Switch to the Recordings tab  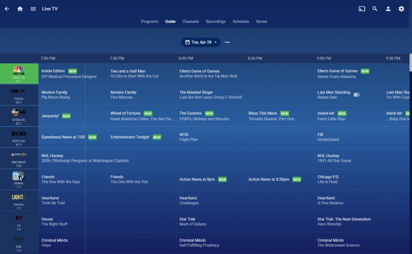pos(216,21)
